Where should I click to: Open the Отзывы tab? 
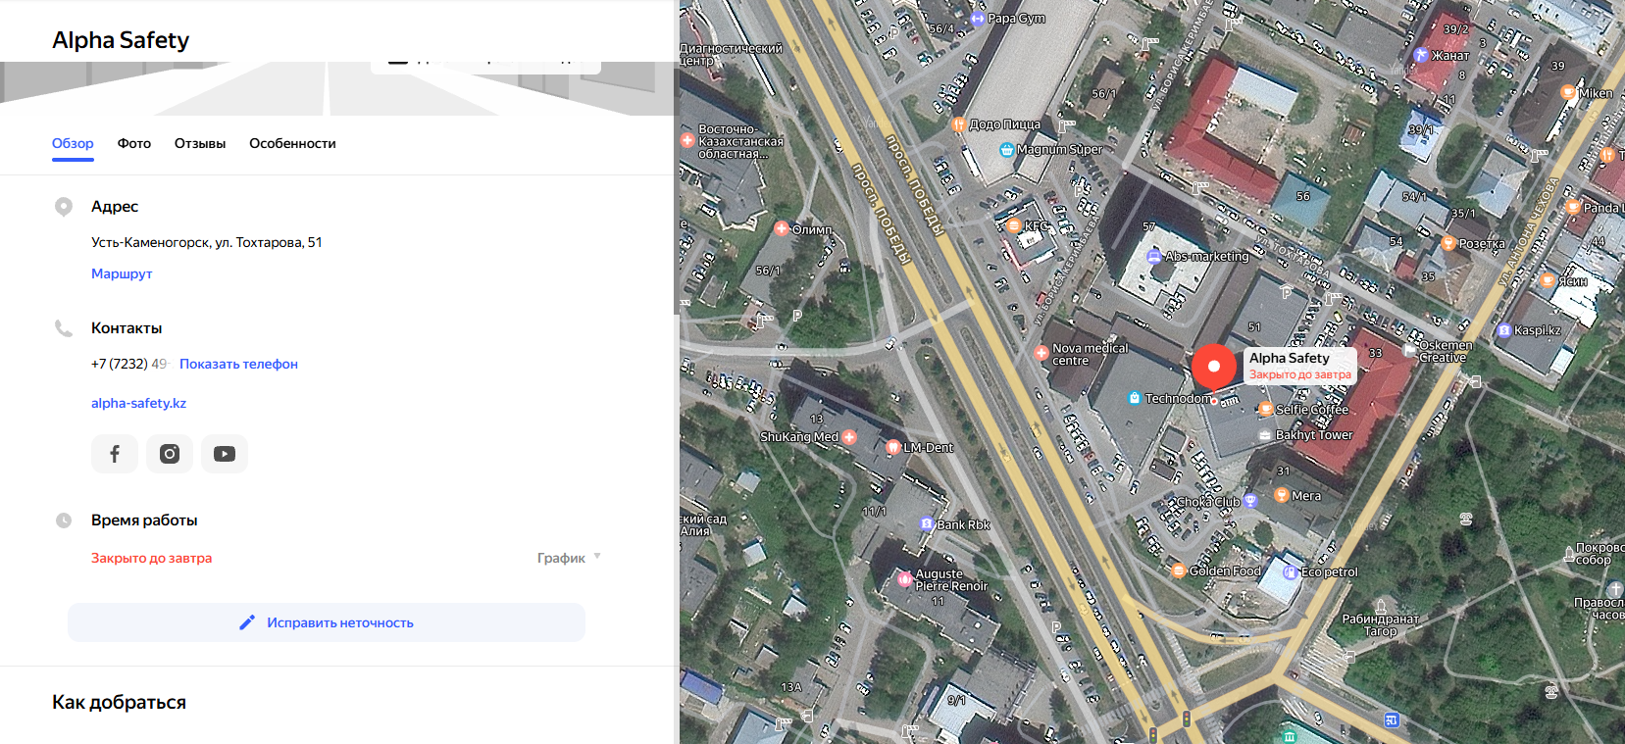[x=200, y=143]
